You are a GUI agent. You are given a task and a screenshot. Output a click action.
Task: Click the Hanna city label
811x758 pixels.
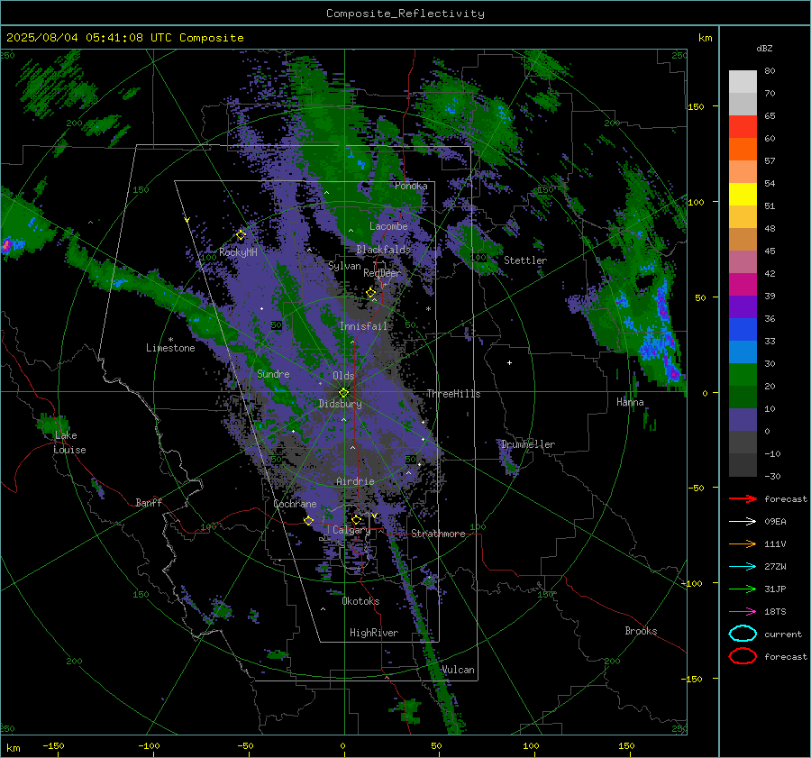point(630,402)
